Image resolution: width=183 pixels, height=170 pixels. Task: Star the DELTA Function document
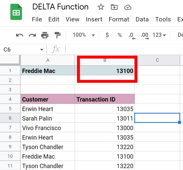coord(101,7)
